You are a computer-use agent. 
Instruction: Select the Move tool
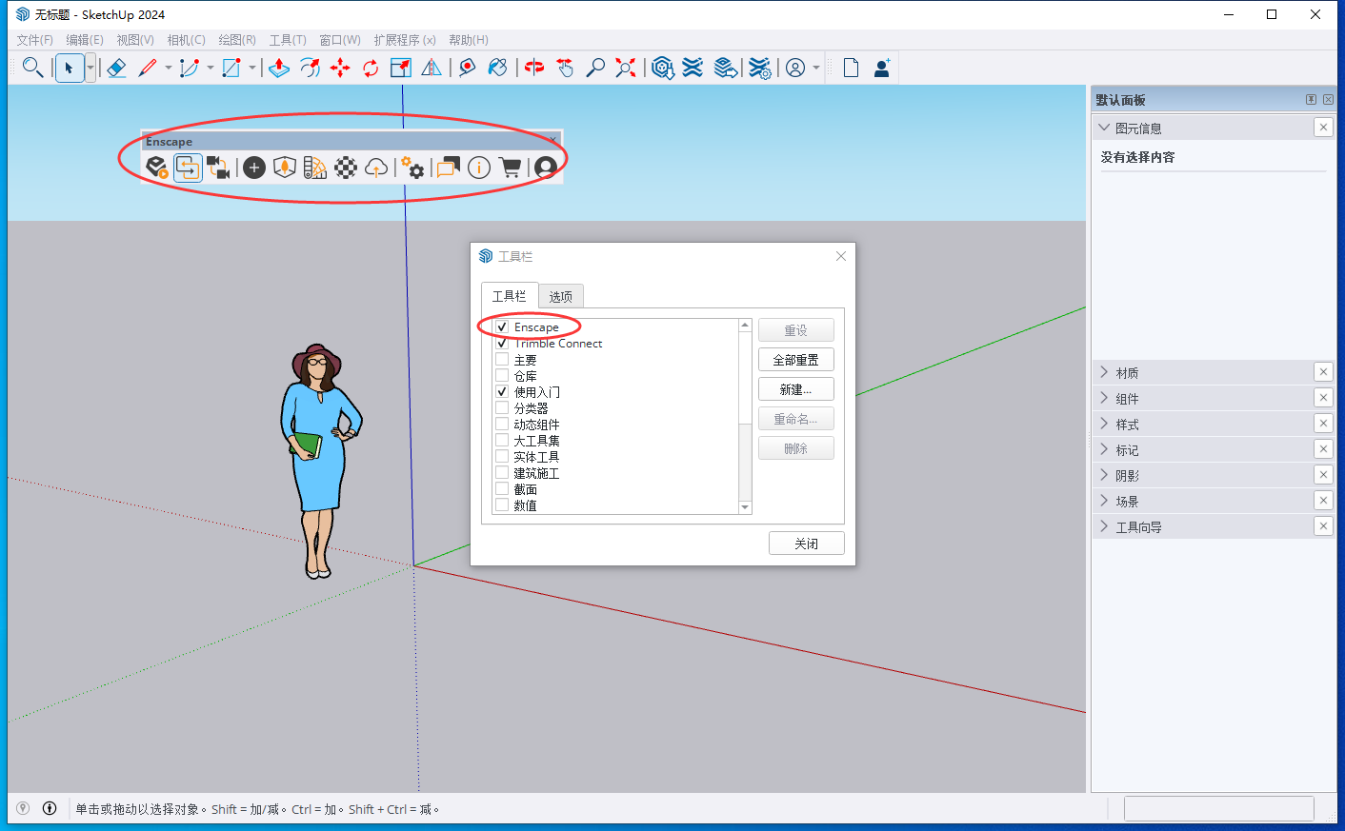[x=340, y=68]
